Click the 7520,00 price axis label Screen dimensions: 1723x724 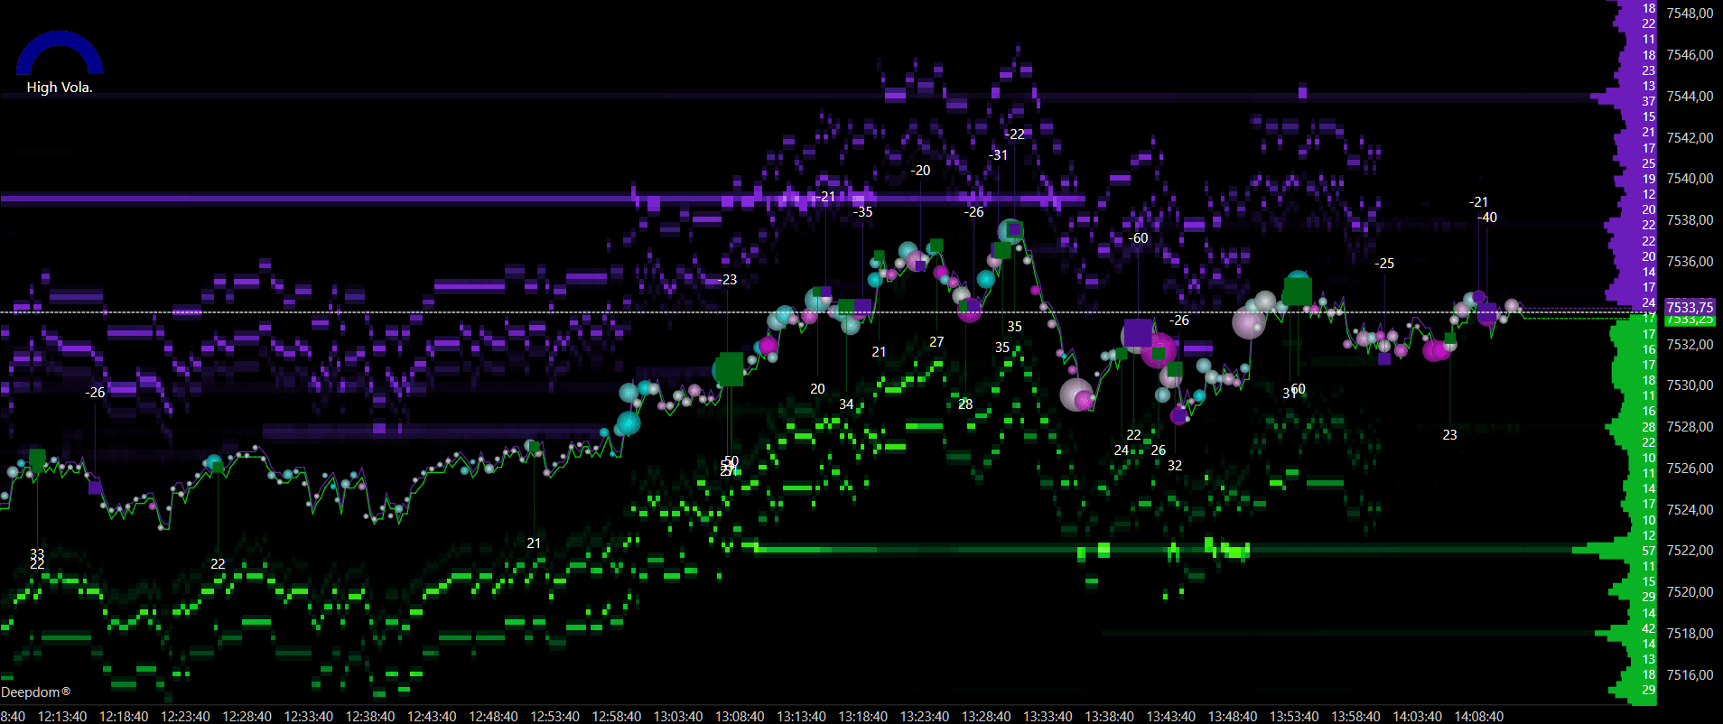click(1690, 592)
